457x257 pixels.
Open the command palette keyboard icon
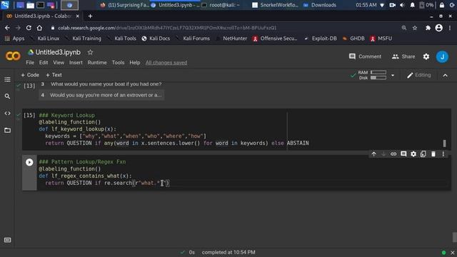(x=8, y=240)
